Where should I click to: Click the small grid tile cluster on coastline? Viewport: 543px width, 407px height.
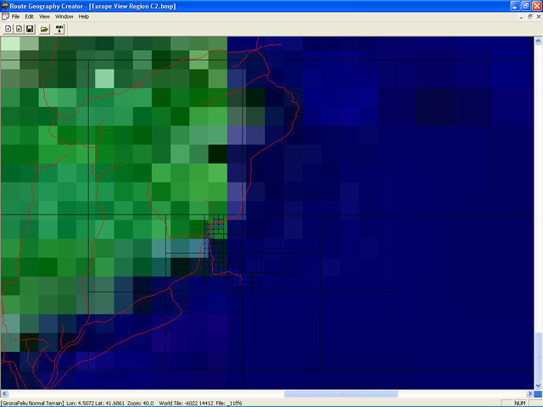(x=214, y=231)
